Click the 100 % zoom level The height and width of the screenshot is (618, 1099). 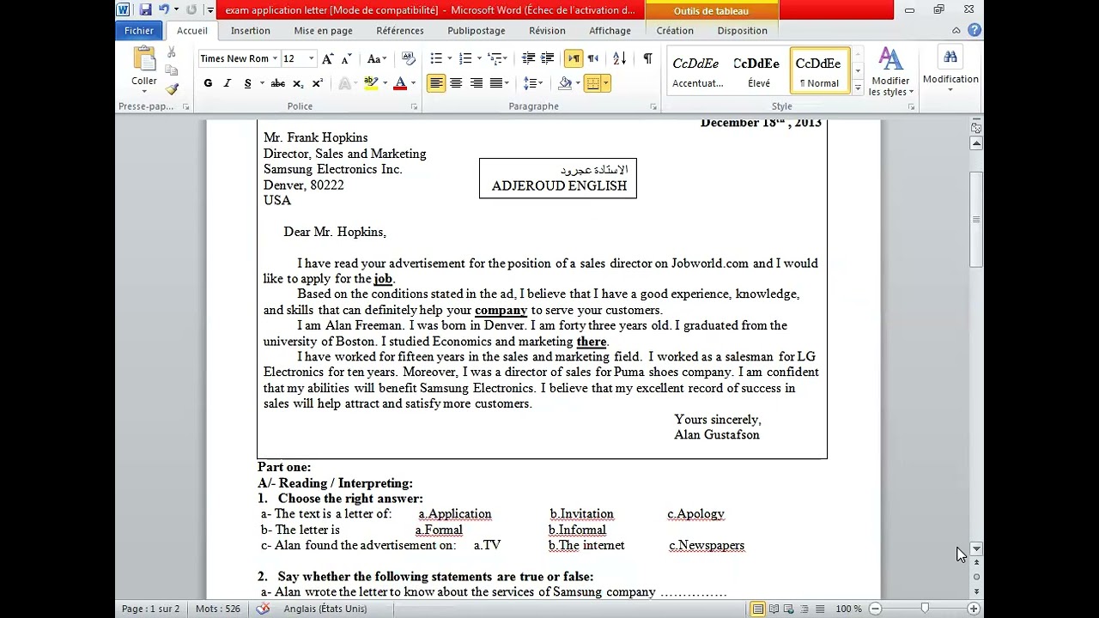tap(848, 609)
